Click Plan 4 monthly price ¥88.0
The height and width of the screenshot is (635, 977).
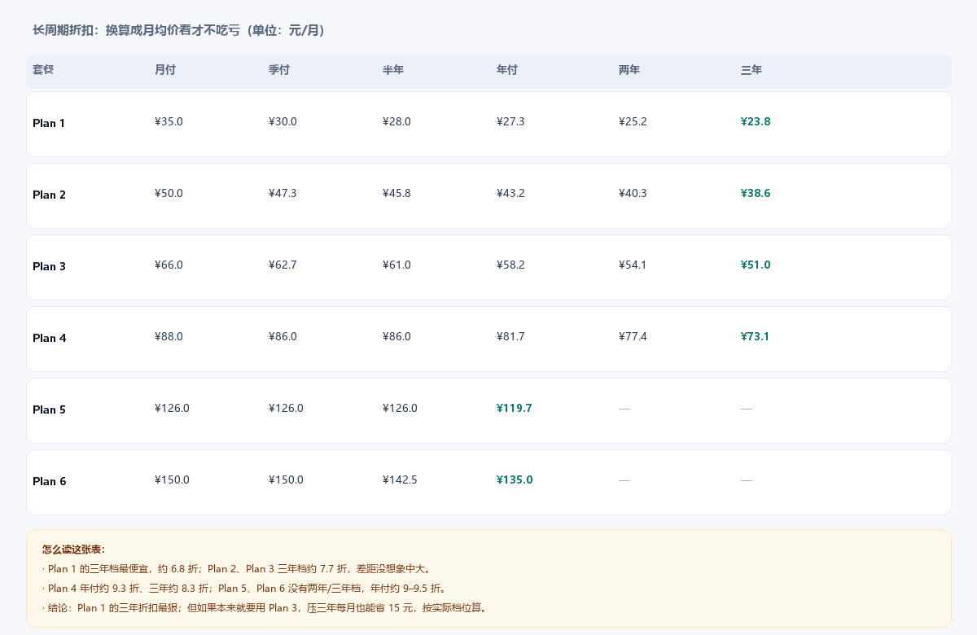pyautogui.click(x=169, y=336)
